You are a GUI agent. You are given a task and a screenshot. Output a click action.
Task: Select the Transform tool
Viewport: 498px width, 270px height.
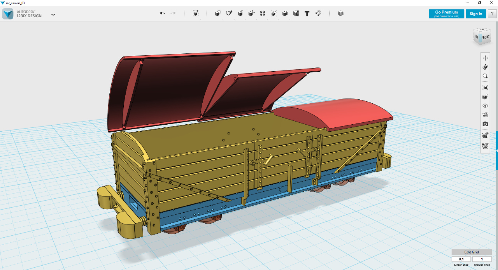[x=196, y=13]
